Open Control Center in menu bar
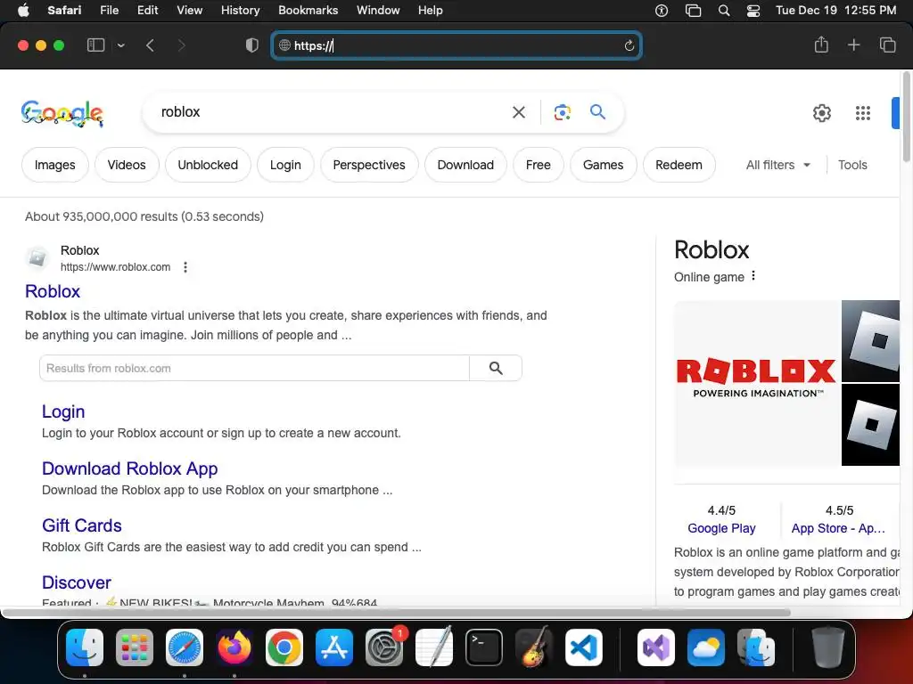Screen dimensions: 913x684 753,11
